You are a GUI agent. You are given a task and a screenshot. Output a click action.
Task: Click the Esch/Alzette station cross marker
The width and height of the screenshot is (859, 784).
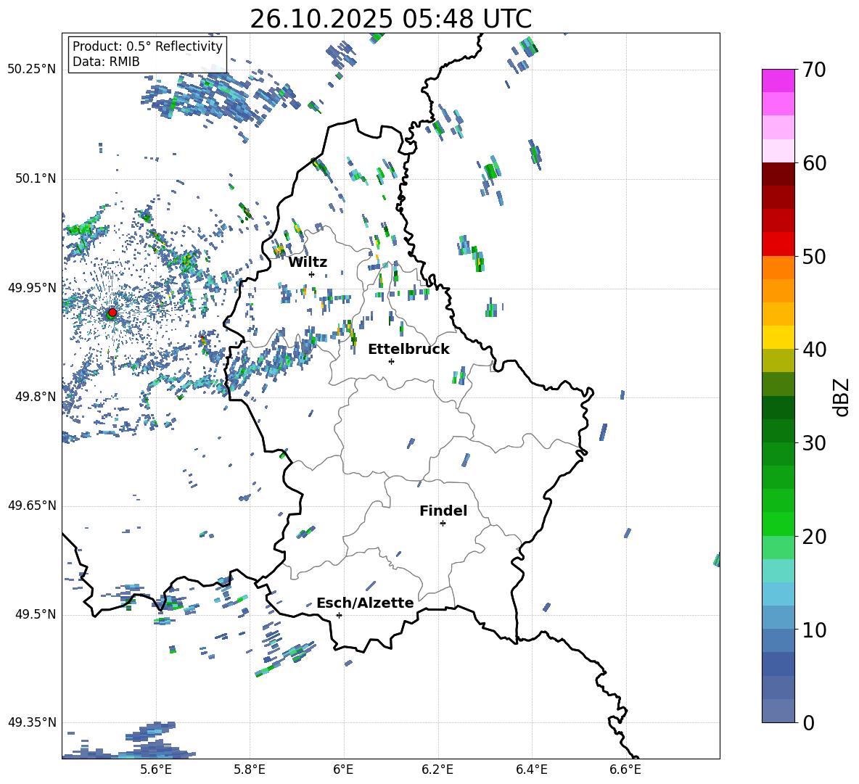[x=339, y=615]
